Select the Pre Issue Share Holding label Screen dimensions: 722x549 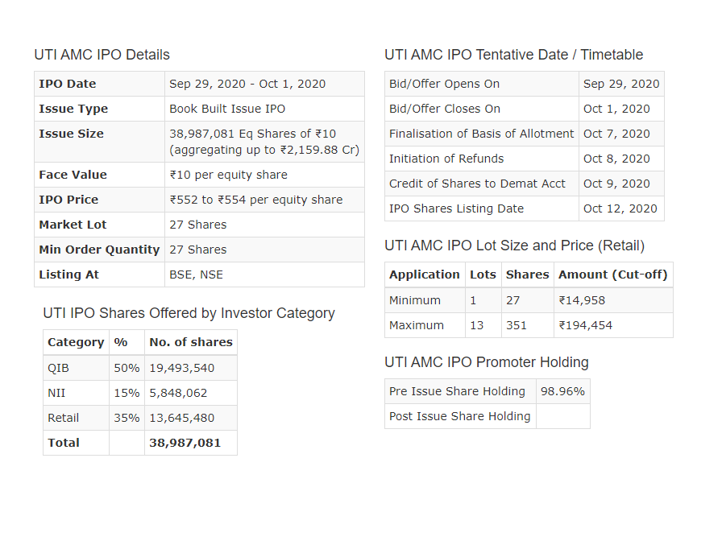pyautogui.click(x=457, y=391)
